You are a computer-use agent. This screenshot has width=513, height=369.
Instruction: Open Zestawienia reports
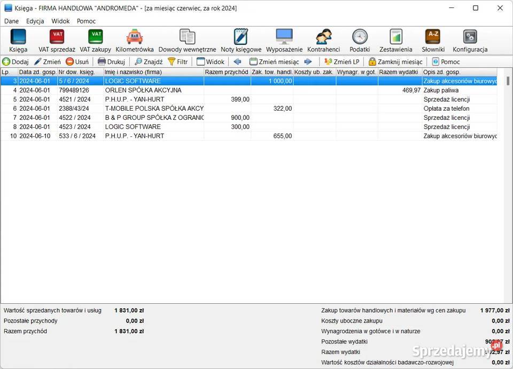396,40
